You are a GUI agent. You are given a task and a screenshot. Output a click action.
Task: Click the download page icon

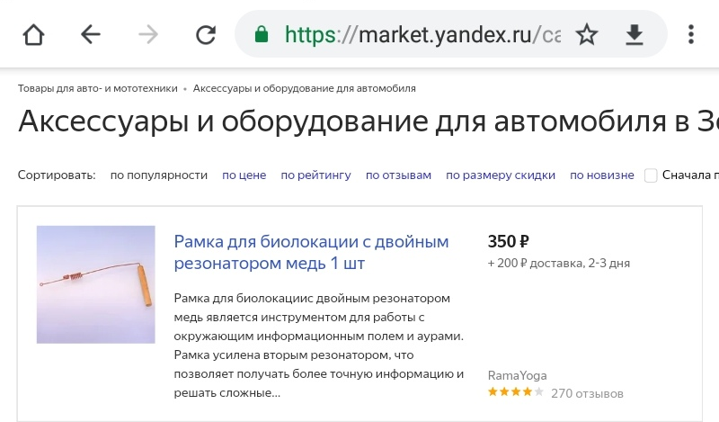point(635,35)
